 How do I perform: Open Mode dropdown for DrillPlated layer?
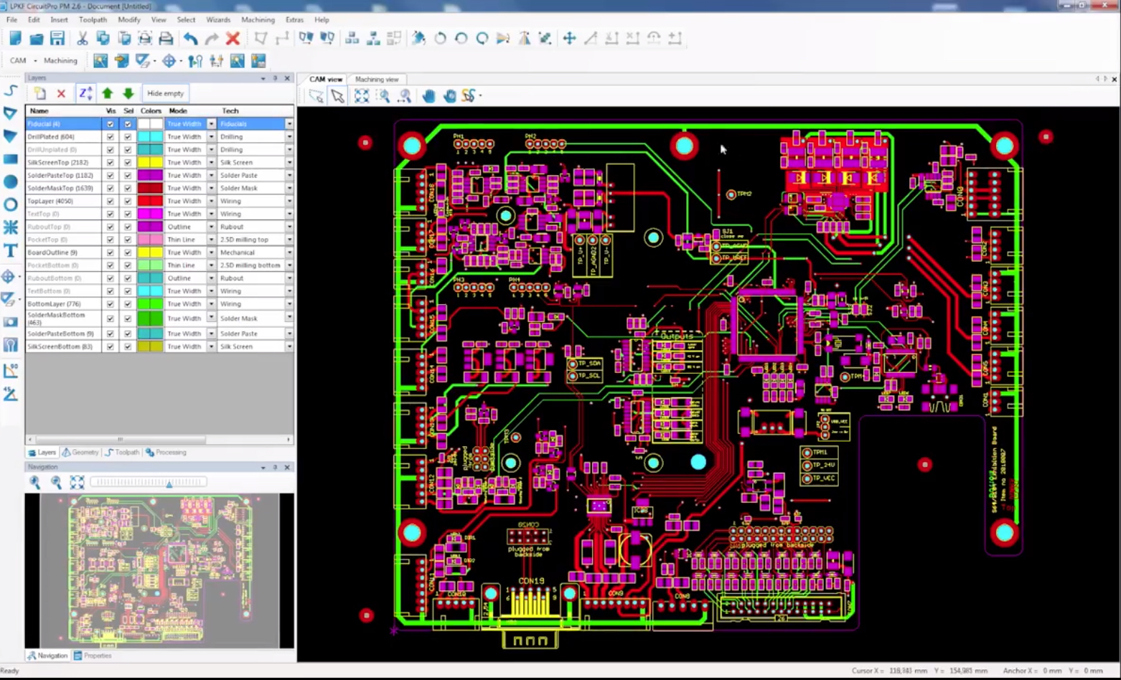(x=211, y=137)
